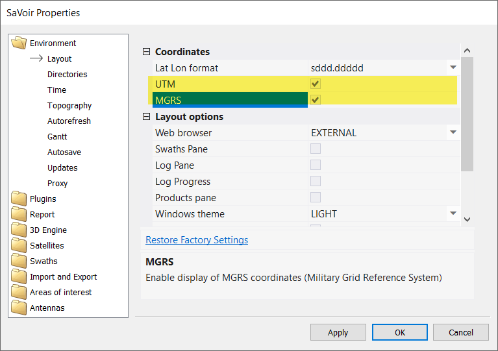
Task: Uncheck the UTM checkbox
Action: (x=316, y=84)
